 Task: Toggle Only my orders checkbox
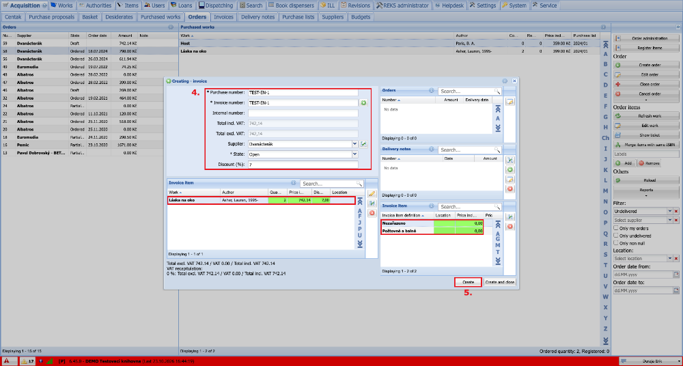[x=616, y=228]
